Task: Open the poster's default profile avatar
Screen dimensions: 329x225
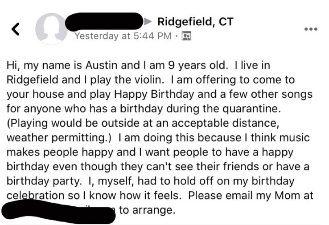Action: (51, 29)
